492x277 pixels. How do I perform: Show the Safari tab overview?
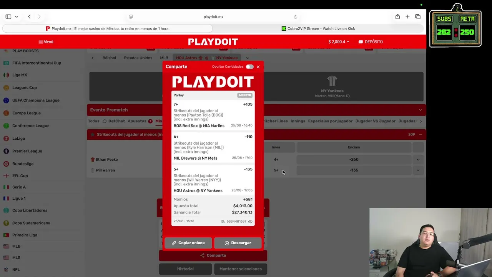pos(418,17)
